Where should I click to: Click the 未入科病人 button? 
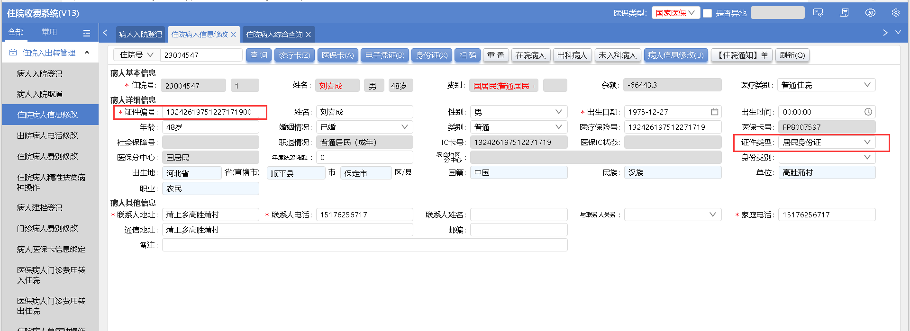pyautogui.click(x=618, y=55)
